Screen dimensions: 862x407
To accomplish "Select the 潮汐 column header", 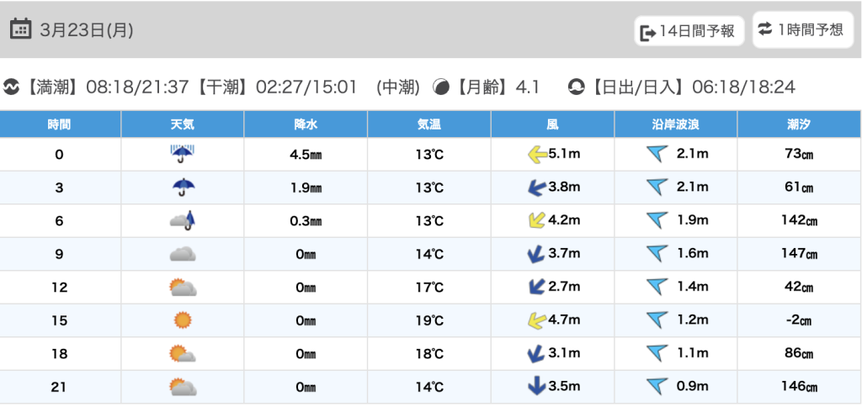I will [799, 124].
